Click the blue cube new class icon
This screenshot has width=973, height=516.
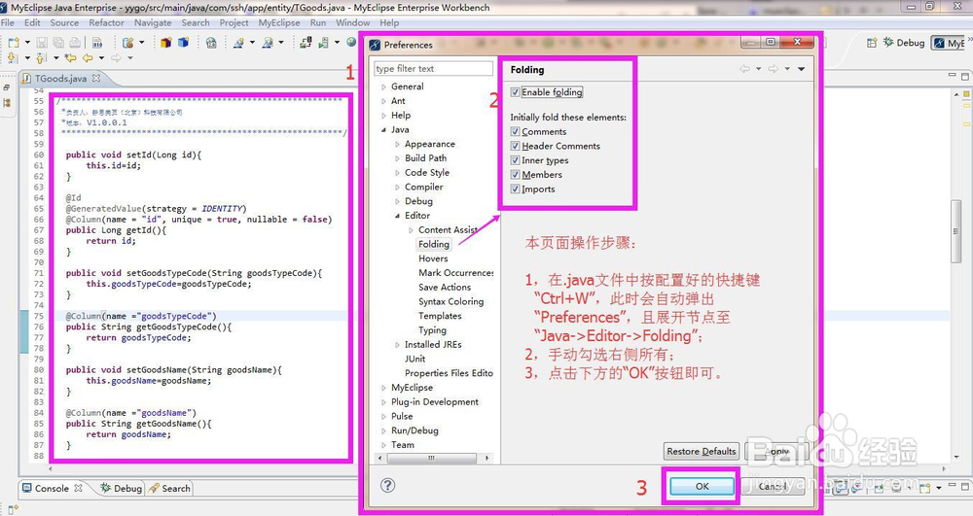pos(183,43)
